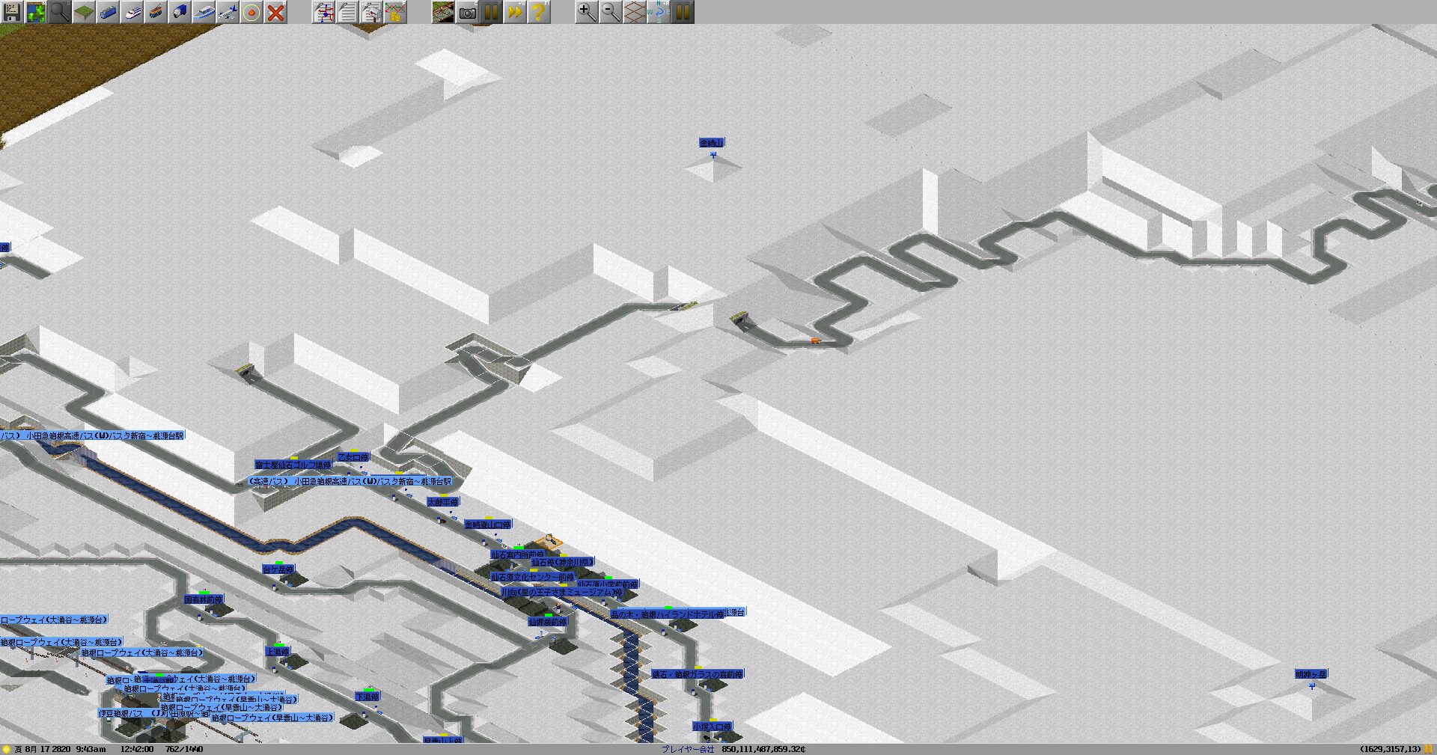Toggle the grid overlay
This screenshot has width=1437, height=755.
[x=635, y=12]
